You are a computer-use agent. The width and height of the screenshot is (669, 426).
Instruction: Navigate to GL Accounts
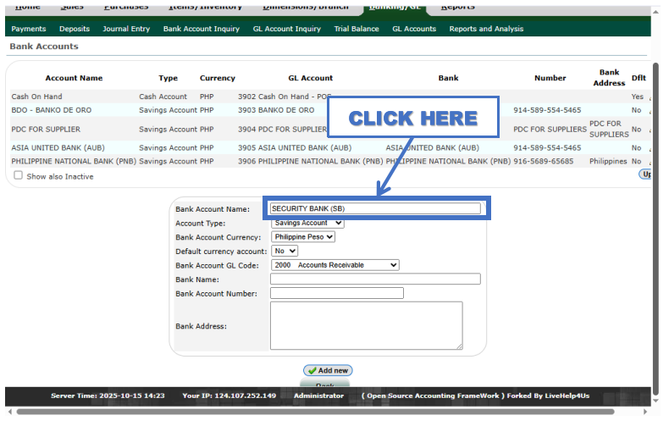tap(414, 29)
